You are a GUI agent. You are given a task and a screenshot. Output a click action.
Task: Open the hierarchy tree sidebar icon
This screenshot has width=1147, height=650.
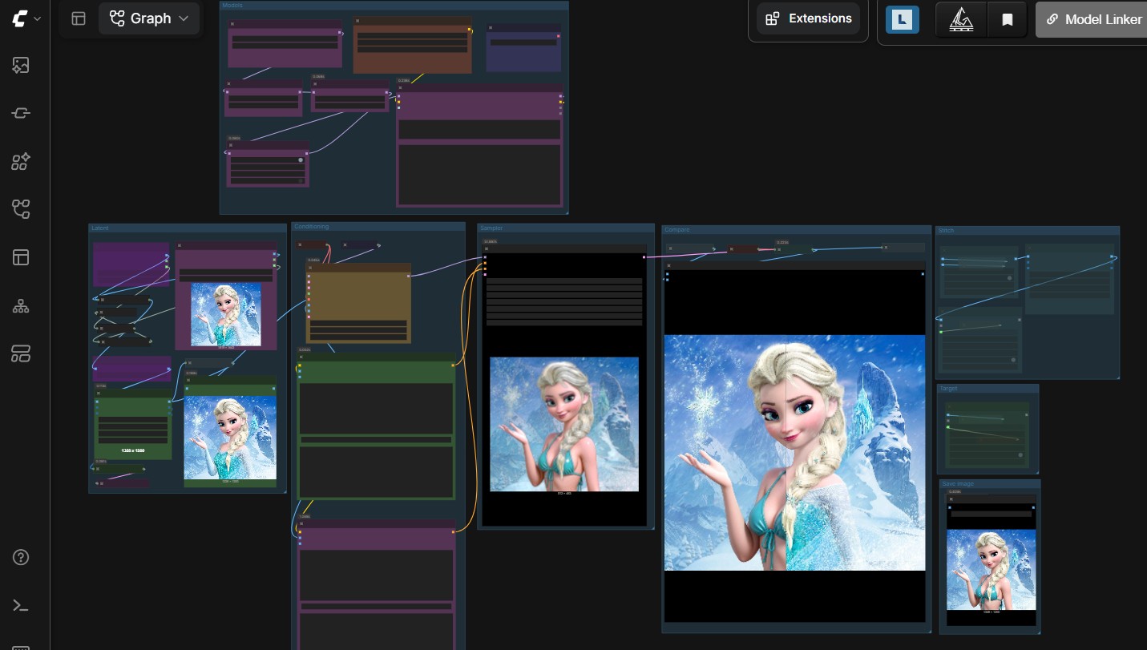pyautogui.click(x=21, y=305)
